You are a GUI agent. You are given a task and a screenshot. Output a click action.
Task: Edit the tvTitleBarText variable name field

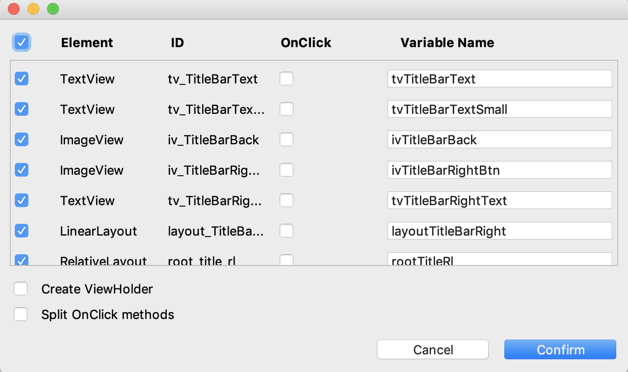(x=499, y=79)
